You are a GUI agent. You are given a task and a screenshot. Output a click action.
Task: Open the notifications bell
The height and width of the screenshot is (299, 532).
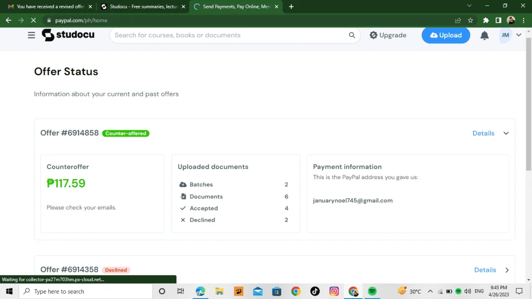coord(485,35)
